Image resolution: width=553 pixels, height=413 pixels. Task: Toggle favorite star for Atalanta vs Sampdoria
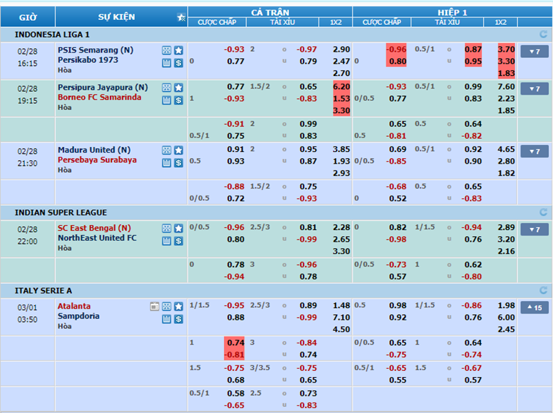coord(178,307)
